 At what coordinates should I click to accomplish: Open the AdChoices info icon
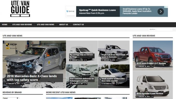coord(165,7)
